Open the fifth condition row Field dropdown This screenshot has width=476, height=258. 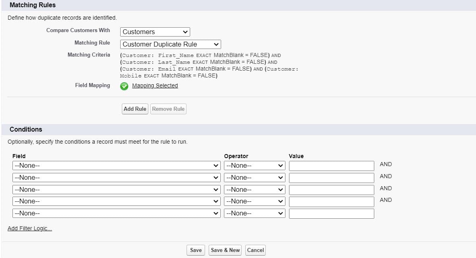tap(116, 213)
